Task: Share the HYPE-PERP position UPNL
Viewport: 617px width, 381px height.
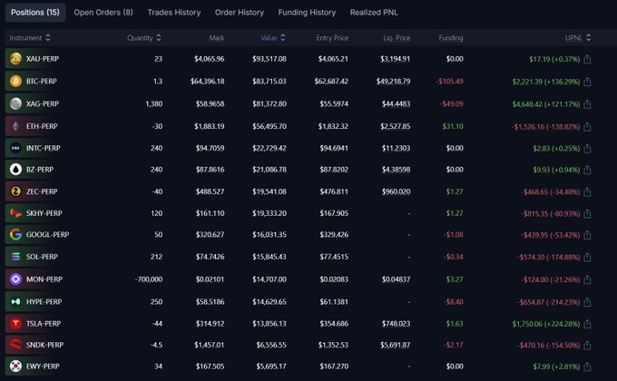Action: (587, 302)
